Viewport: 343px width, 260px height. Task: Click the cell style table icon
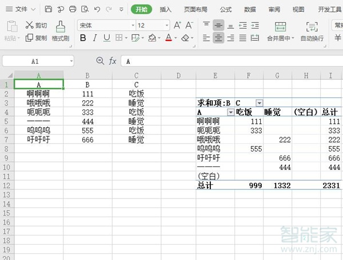(135, 38)
